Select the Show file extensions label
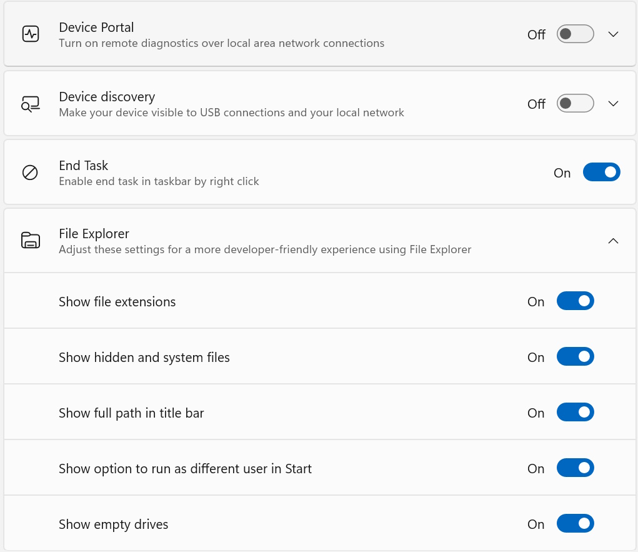638x552 pixels. tap(117, 301)
